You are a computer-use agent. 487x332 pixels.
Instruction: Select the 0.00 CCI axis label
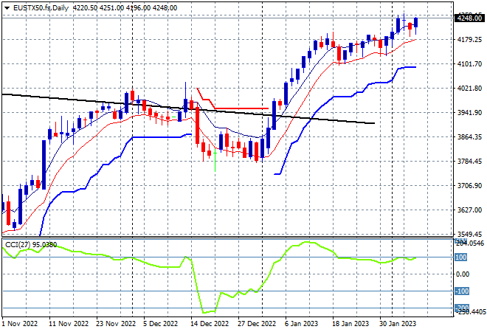tap(463, 274)
